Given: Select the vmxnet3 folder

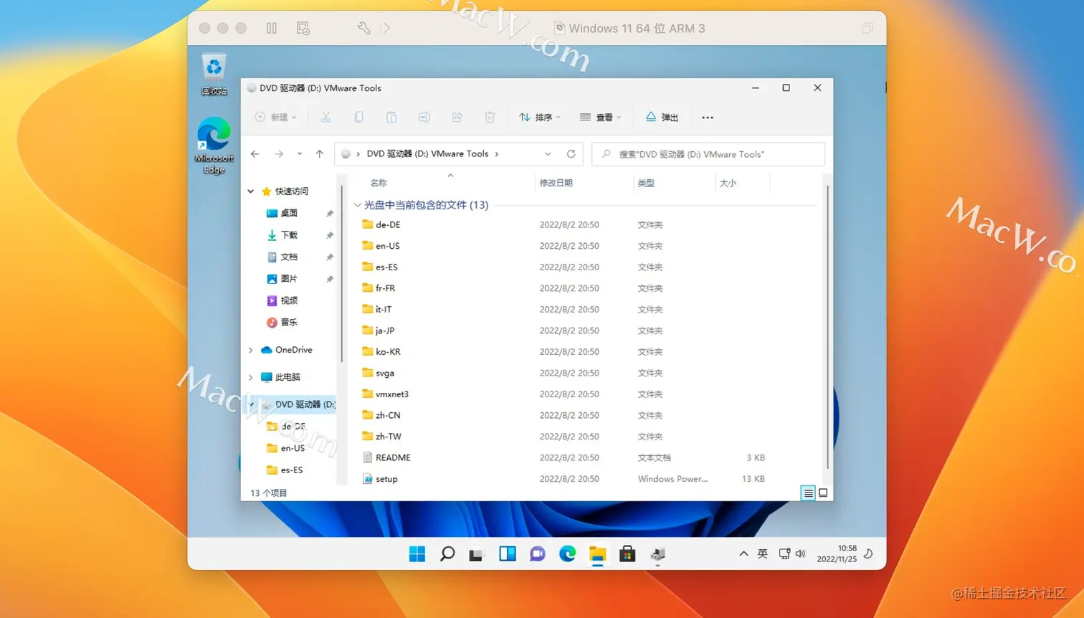Looking at the screenshot, I should click(391, 394).
